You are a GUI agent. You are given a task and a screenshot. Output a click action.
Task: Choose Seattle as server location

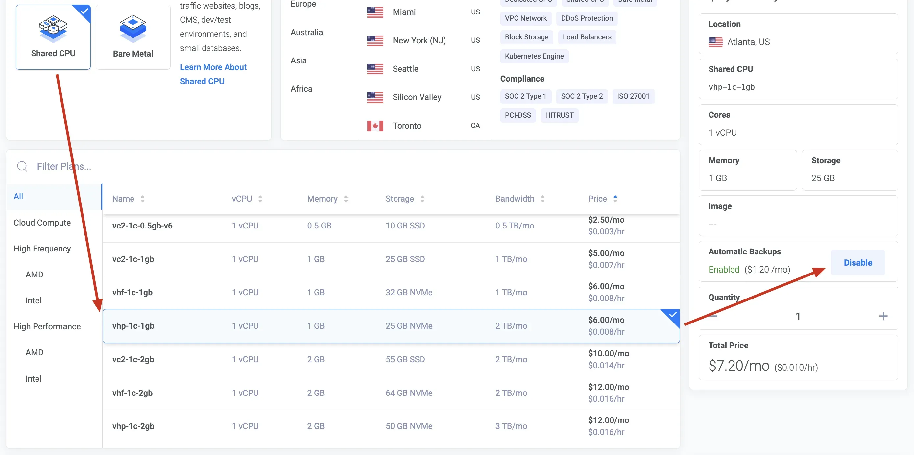pos(405,69)
